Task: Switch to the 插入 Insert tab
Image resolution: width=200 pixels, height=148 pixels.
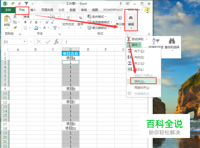Action: [33, 10]
